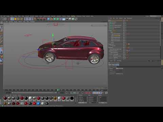
Task: Click the X position input field
Action: [83, 97]
